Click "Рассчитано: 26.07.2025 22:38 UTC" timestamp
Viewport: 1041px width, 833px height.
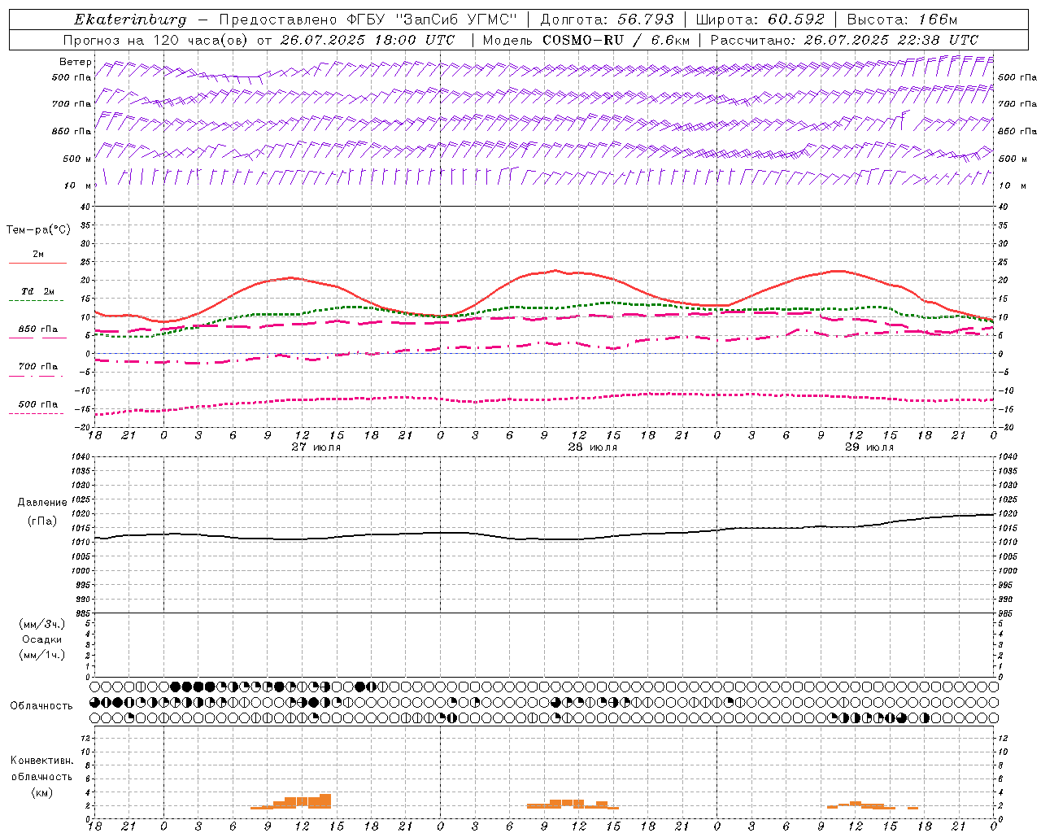pyautogui.click(x=844, y=40)
